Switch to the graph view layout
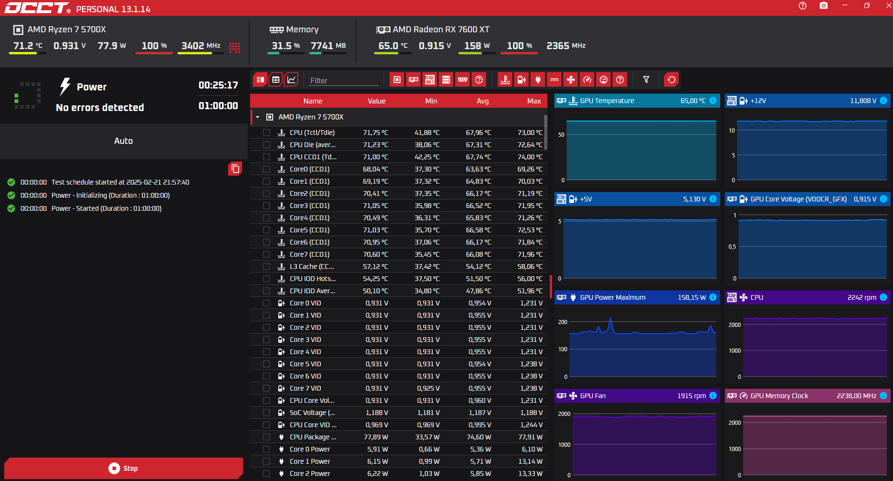This screenshot has width=893, height=481. point(291,80)
